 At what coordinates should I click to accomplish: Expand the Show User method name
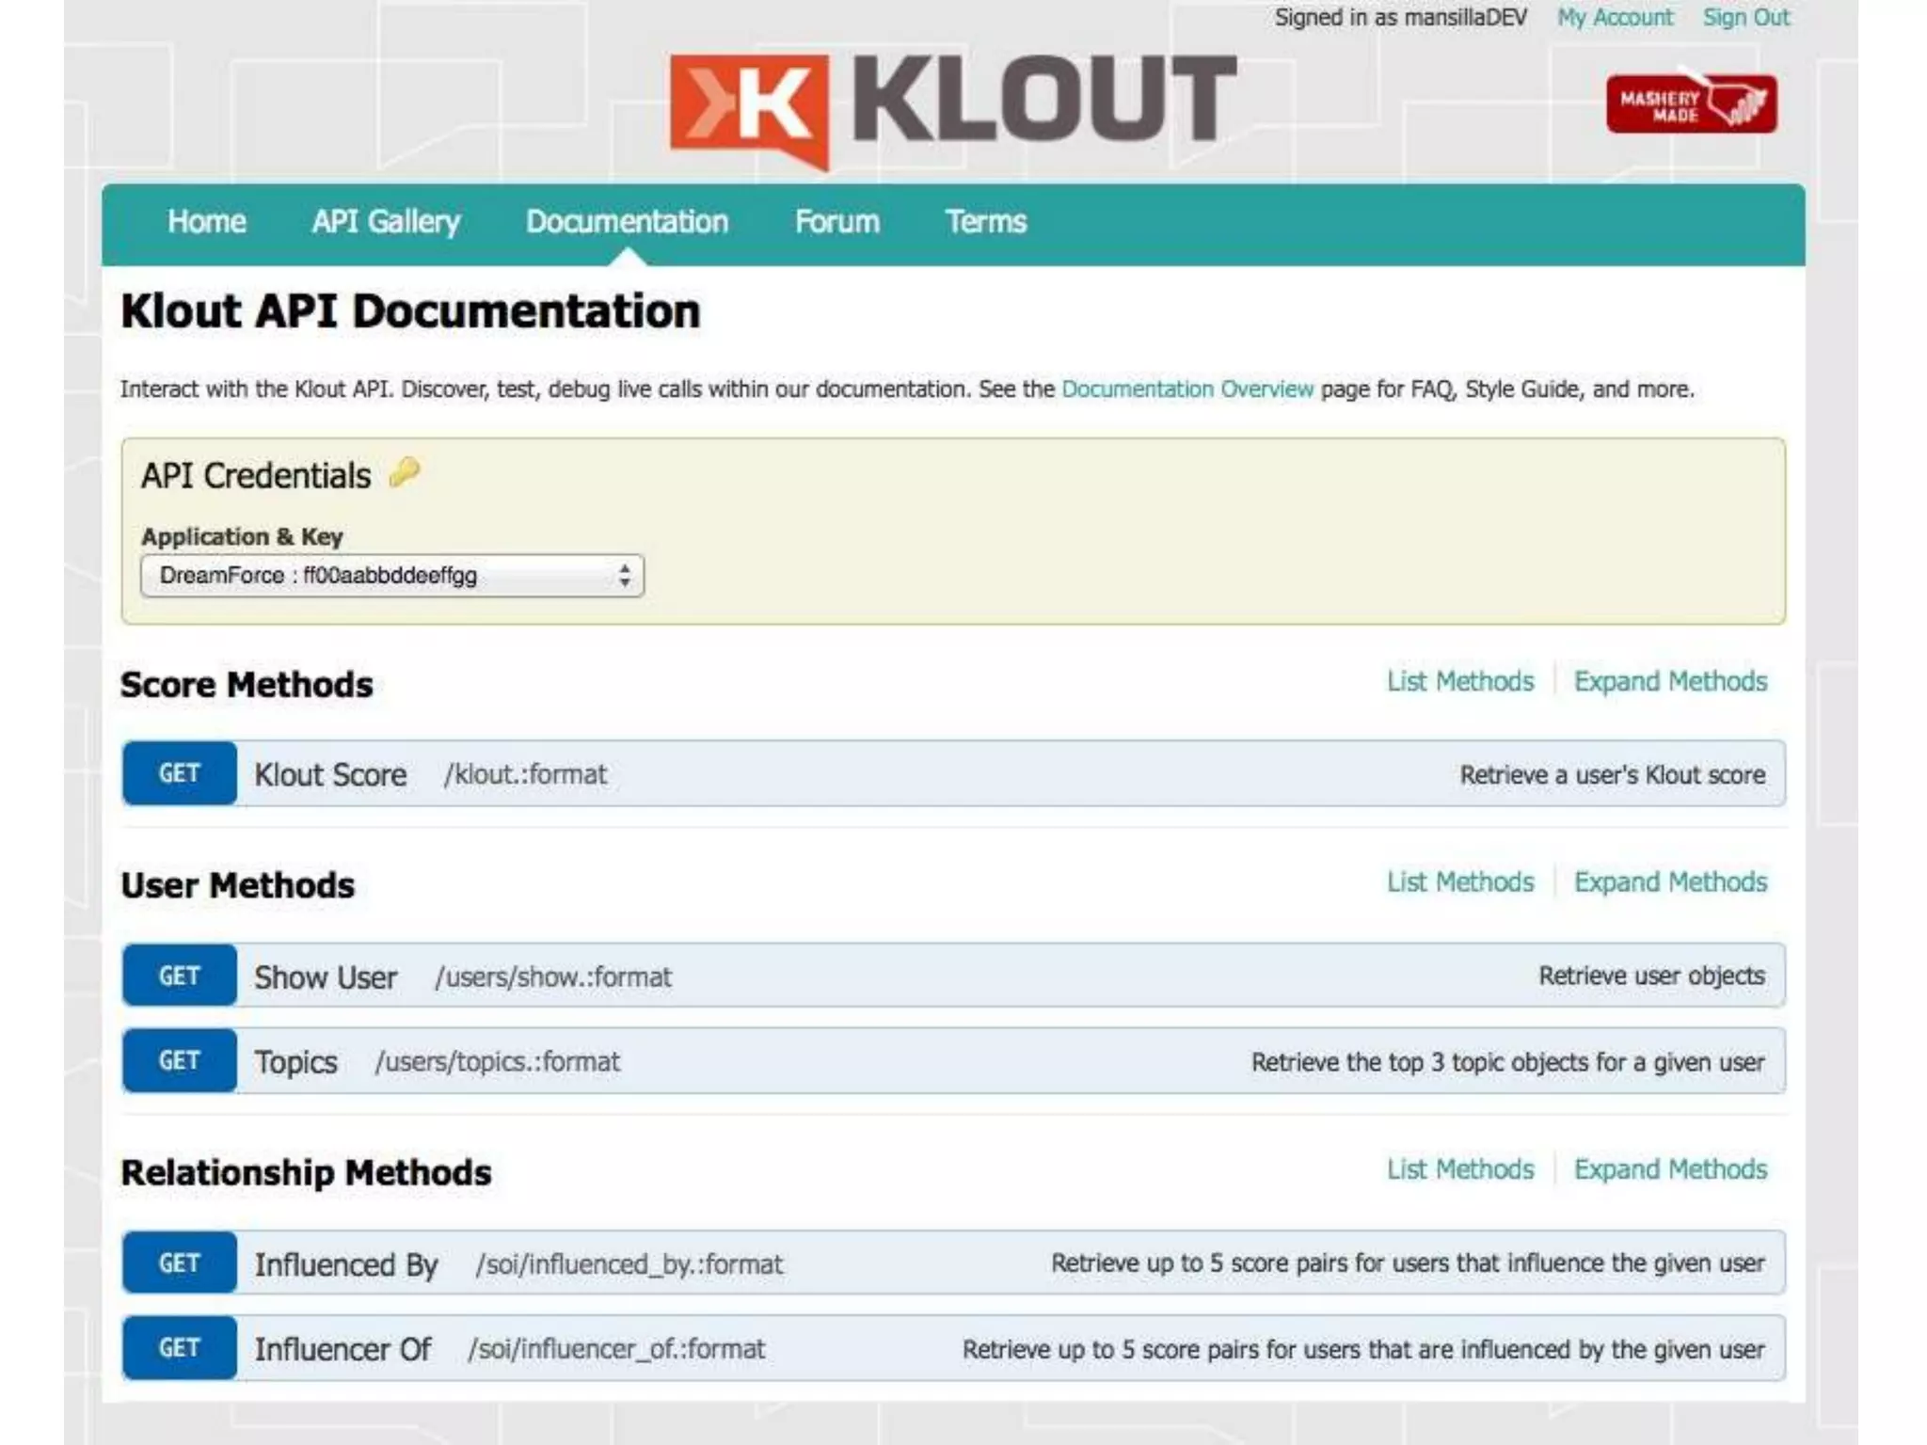tap(326, 977)
